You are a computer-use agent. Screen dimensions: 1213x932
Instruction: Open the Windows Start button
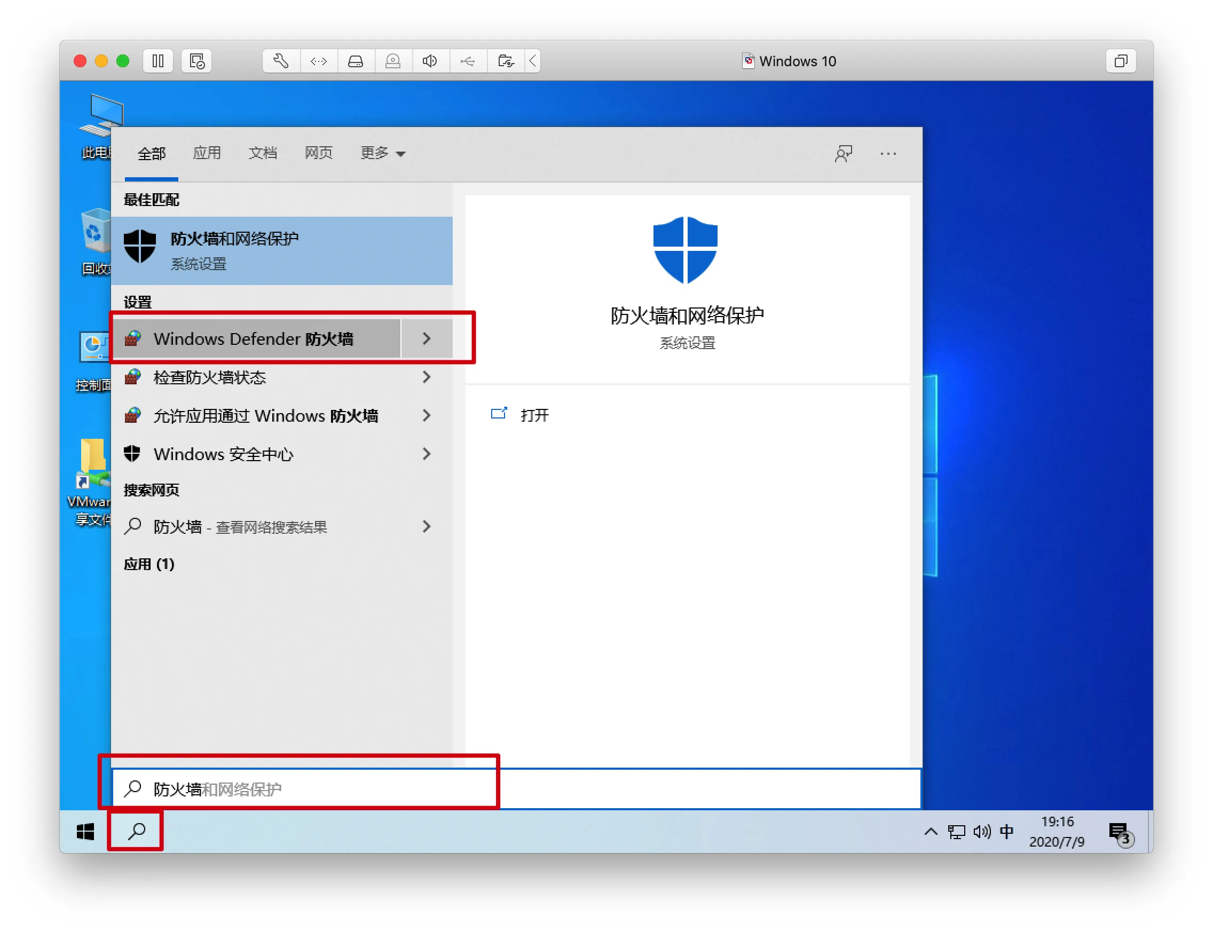(85, 832)
